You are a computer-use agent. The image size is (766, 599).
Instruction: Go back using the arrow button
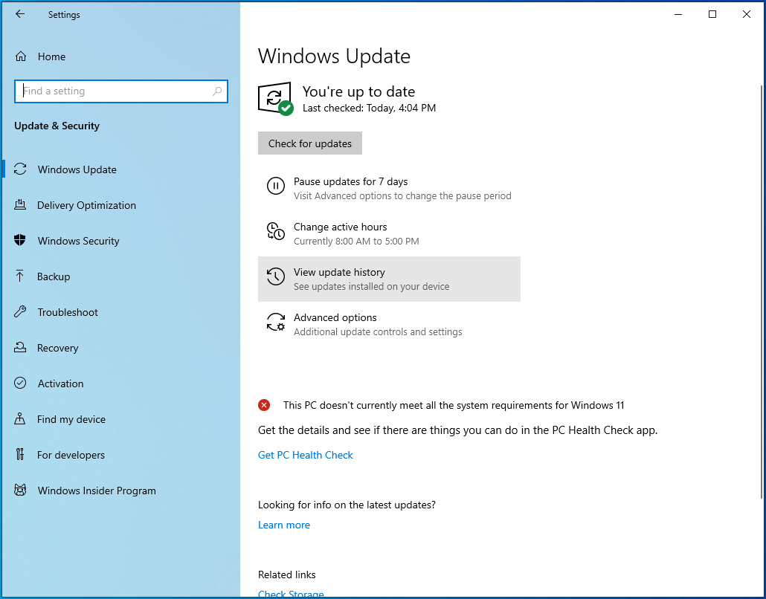coord(19,14)
